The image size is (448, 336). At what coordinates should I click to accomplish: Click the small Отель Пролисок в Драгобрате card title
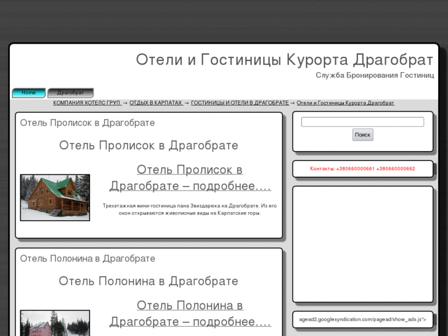point(88,123)
